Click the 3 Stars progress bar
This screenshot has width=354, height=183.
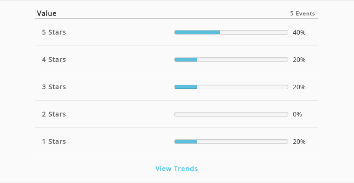(x=231, y=87)
